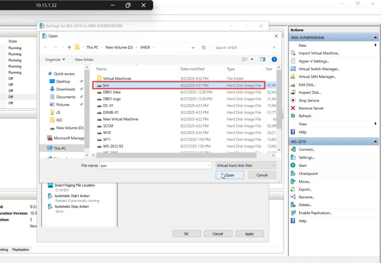The image size is (381, 263).
Task: Click New folder in toolbar
Action: point(84,59)
